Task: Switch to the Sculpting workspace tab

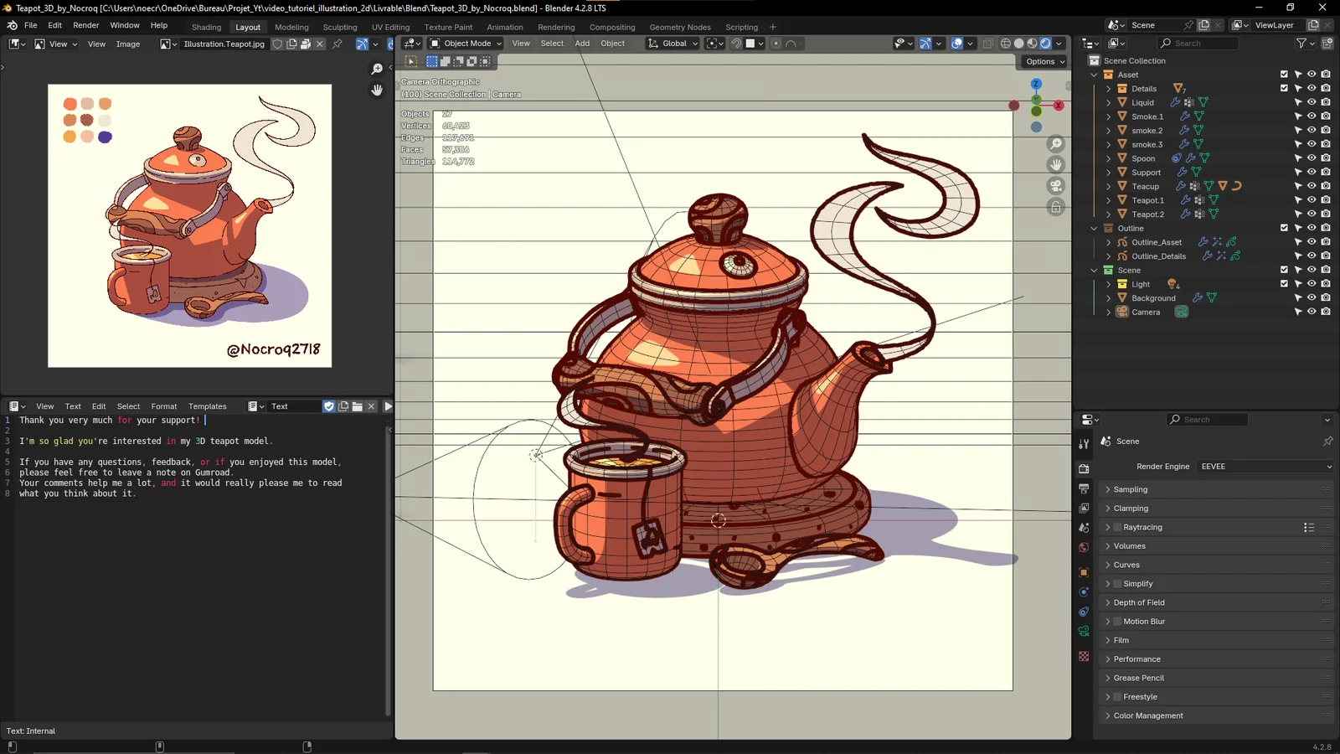Action: coord(340,27)
